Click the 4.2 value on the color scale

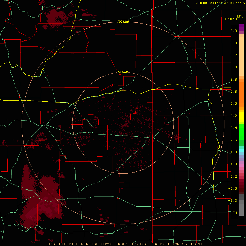coord(234,116)
